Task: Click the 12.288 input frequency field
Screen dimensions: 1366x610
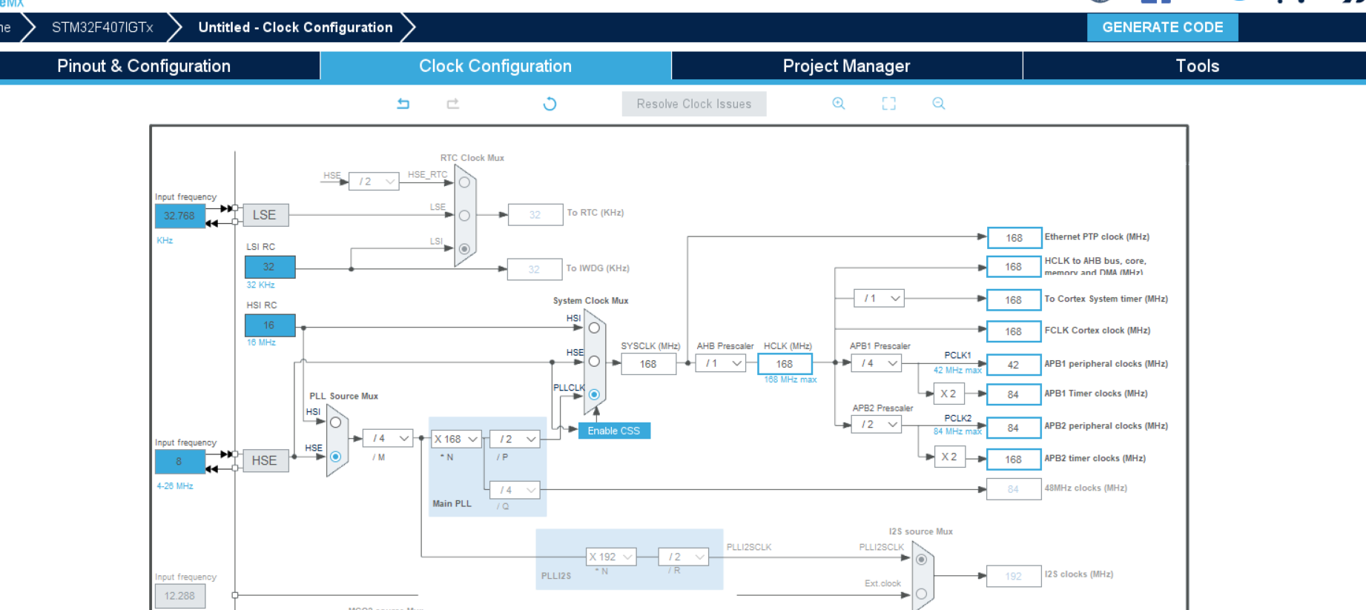Action: [x=180, y=596]
